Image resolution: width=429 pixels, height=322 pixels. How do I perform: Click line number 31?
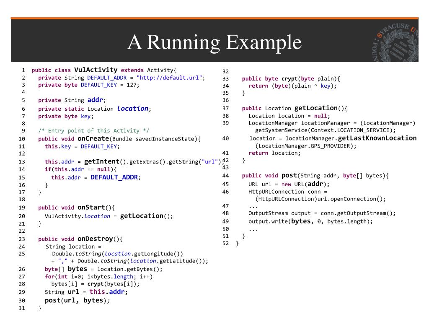pos(22,308)
